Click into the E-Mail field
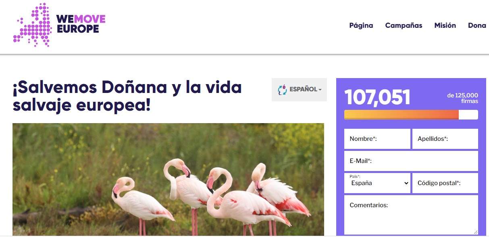This screenshot has width=489, height=237. tap(411, 161)
